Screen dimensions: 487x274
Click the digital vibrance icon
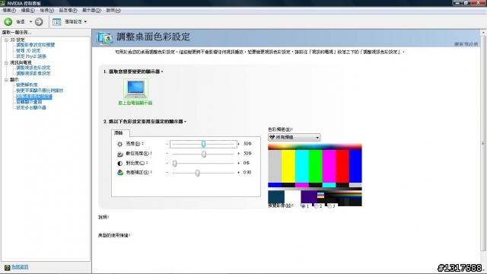120,154
